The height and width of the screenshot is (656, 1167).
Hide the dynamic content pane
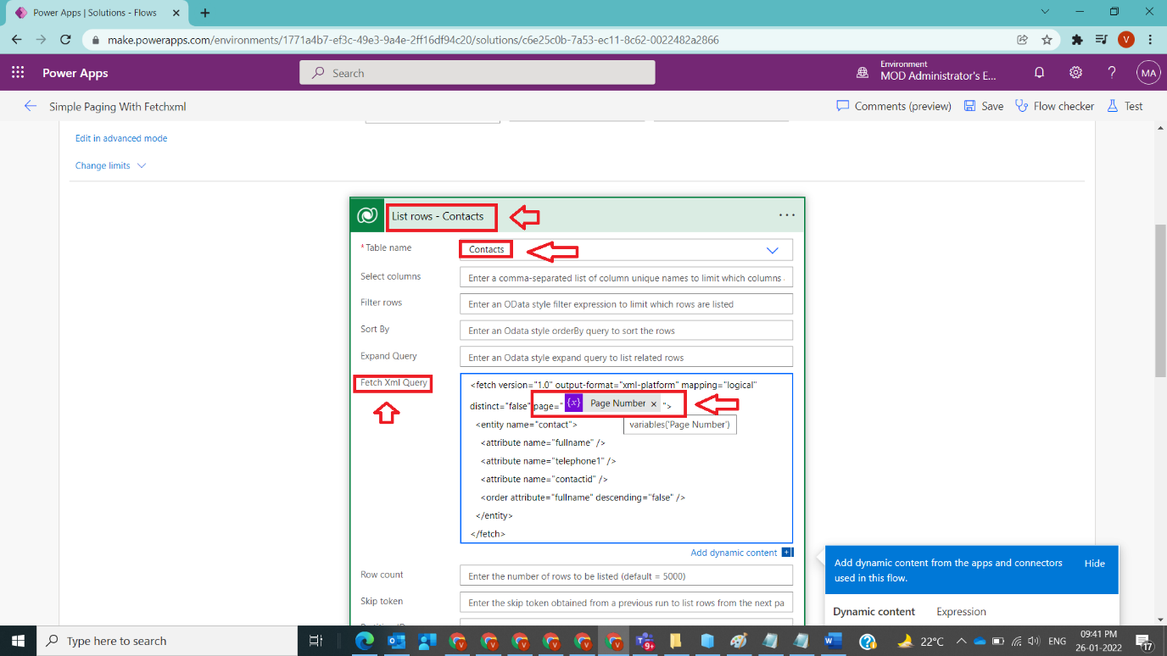pos(1094,563)
